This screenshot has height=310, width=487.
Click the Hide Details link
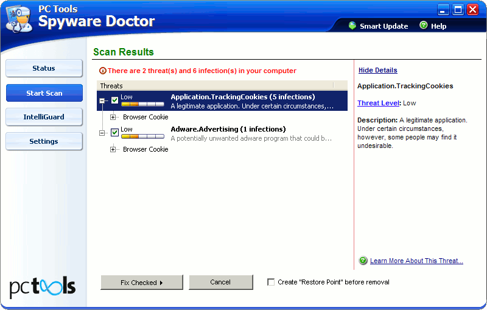377,70
